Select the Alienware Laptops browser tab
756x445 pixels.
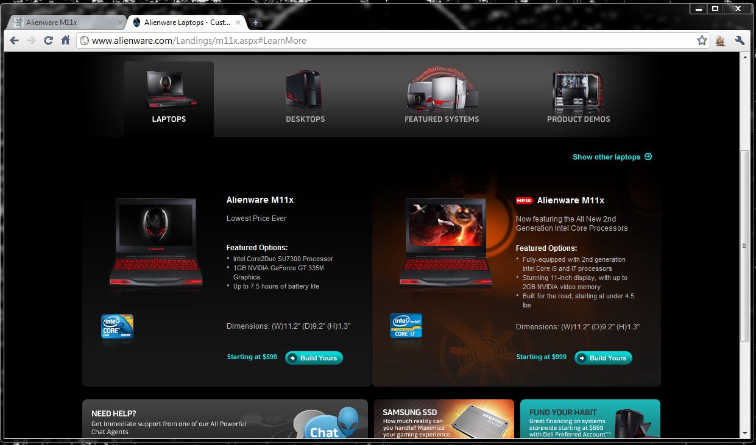coord(187,23)
